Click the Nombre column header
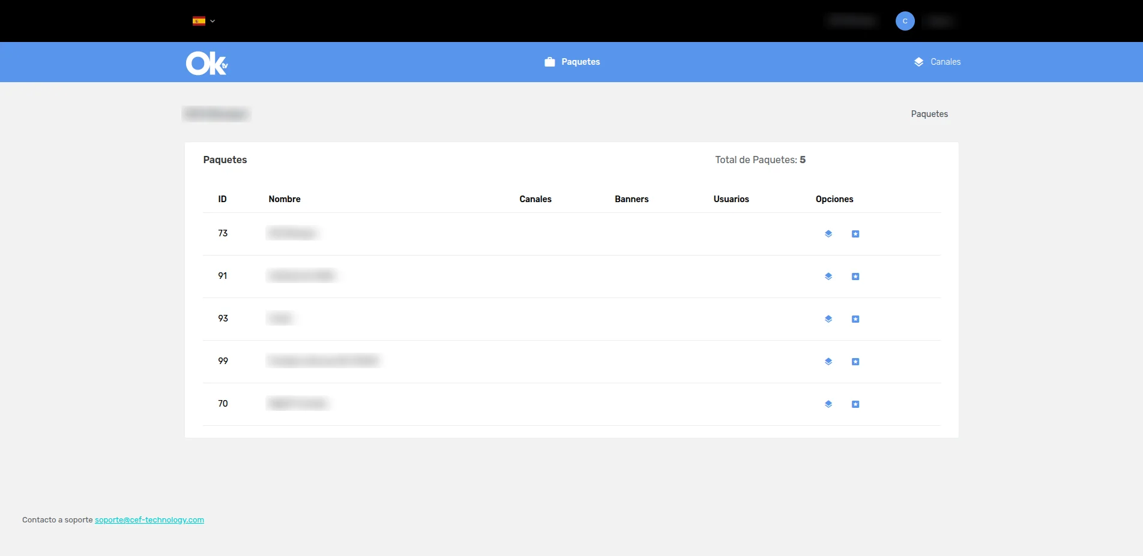The image size is (1143, 556). click(x=285, y=199)
